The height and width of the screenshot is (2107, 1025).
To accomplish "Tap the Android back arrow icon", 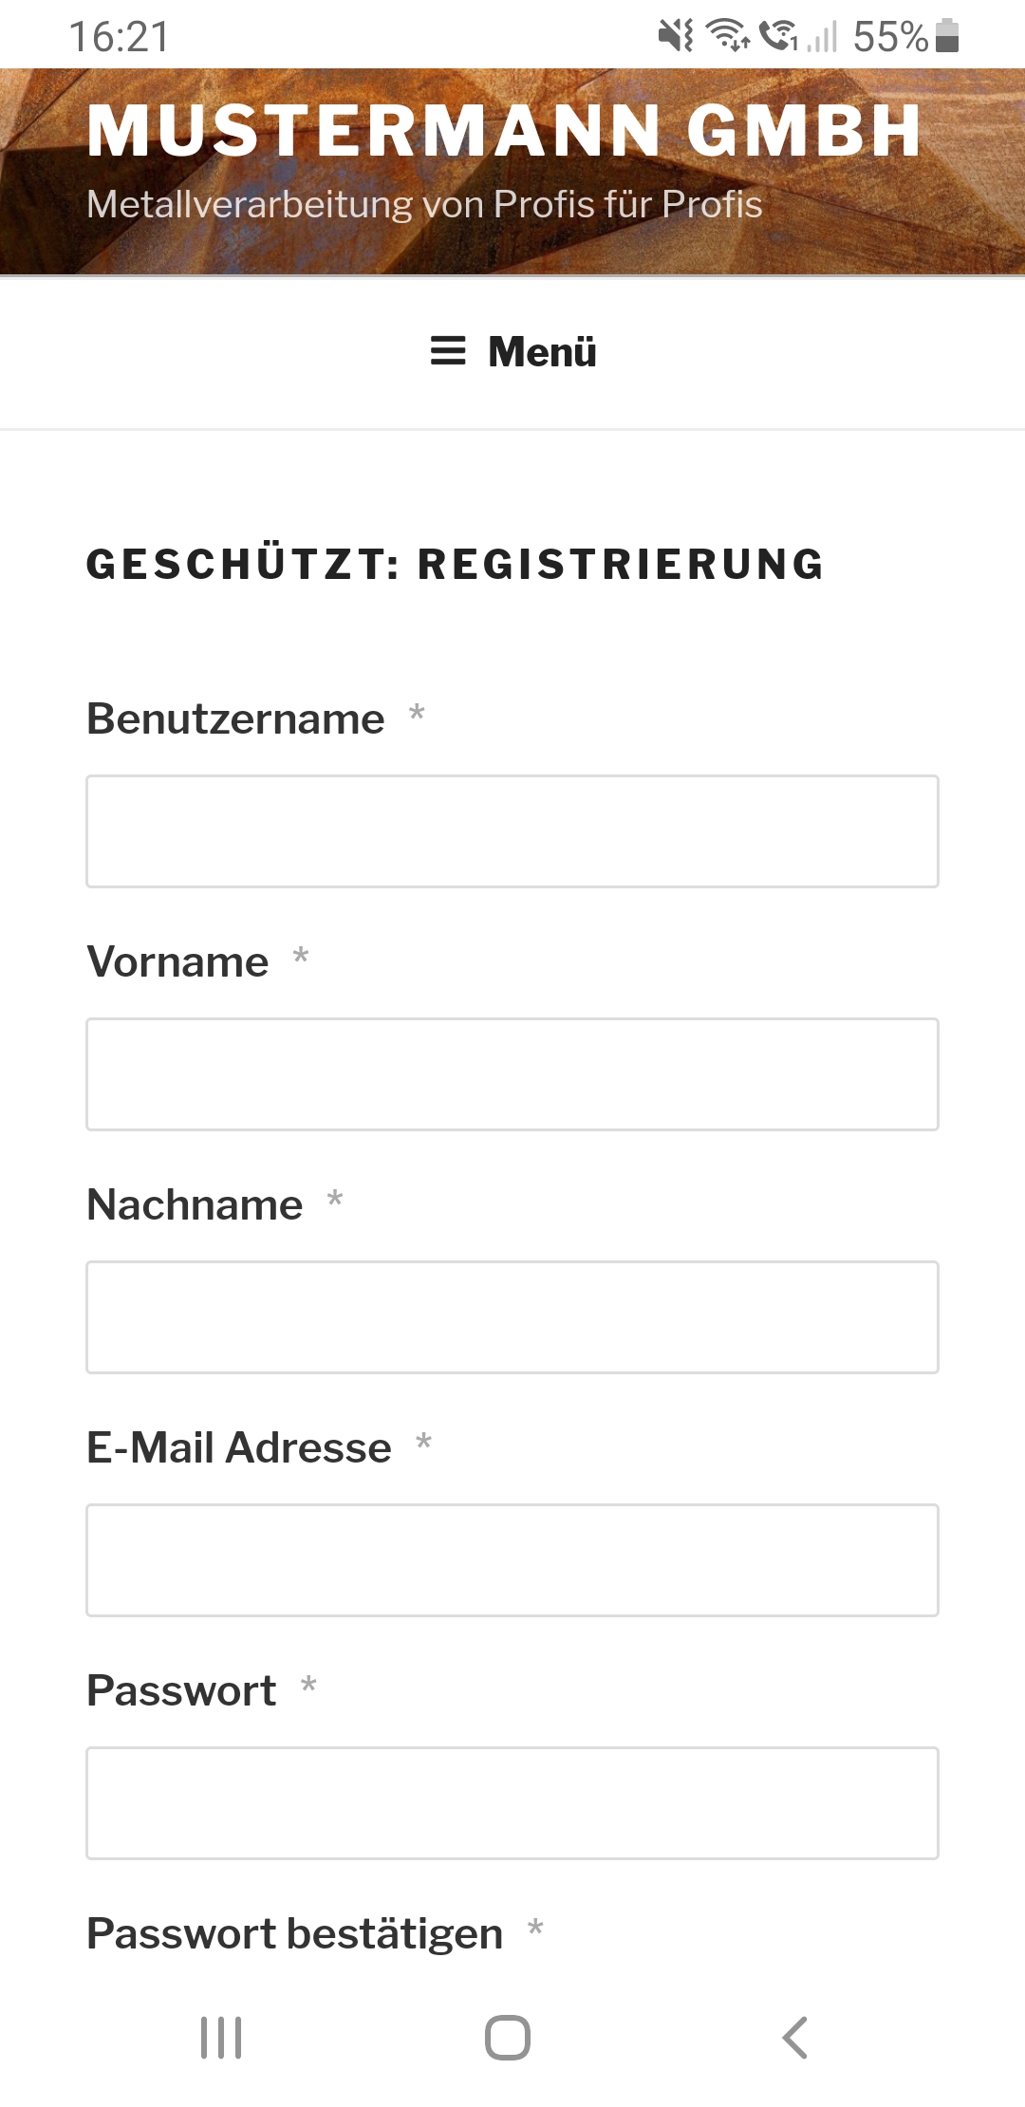I will (x=795, y=2038).
